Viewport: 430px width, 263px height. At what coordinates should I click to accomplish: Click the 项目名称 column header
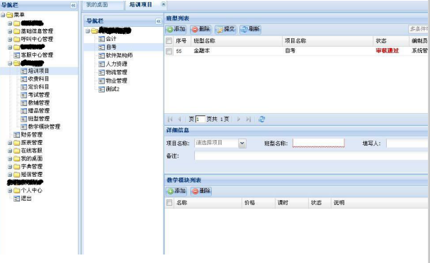327,41
